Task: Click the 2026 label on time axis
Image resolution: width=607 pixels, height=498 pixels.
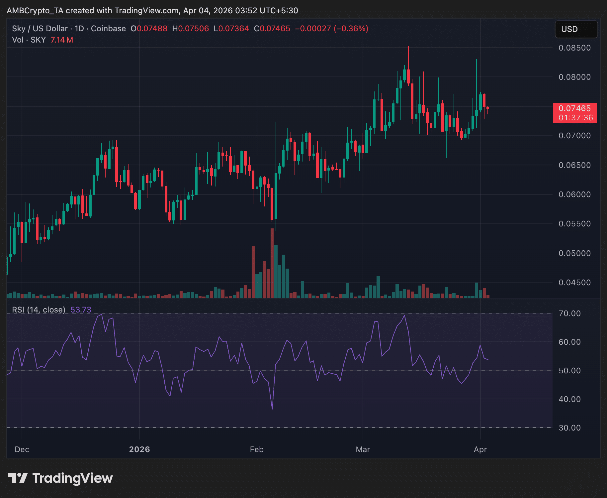Action: pos(139,449)
